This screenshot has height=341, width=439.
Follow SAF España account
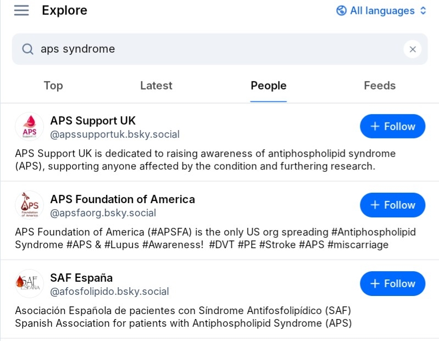pos(392,283)
